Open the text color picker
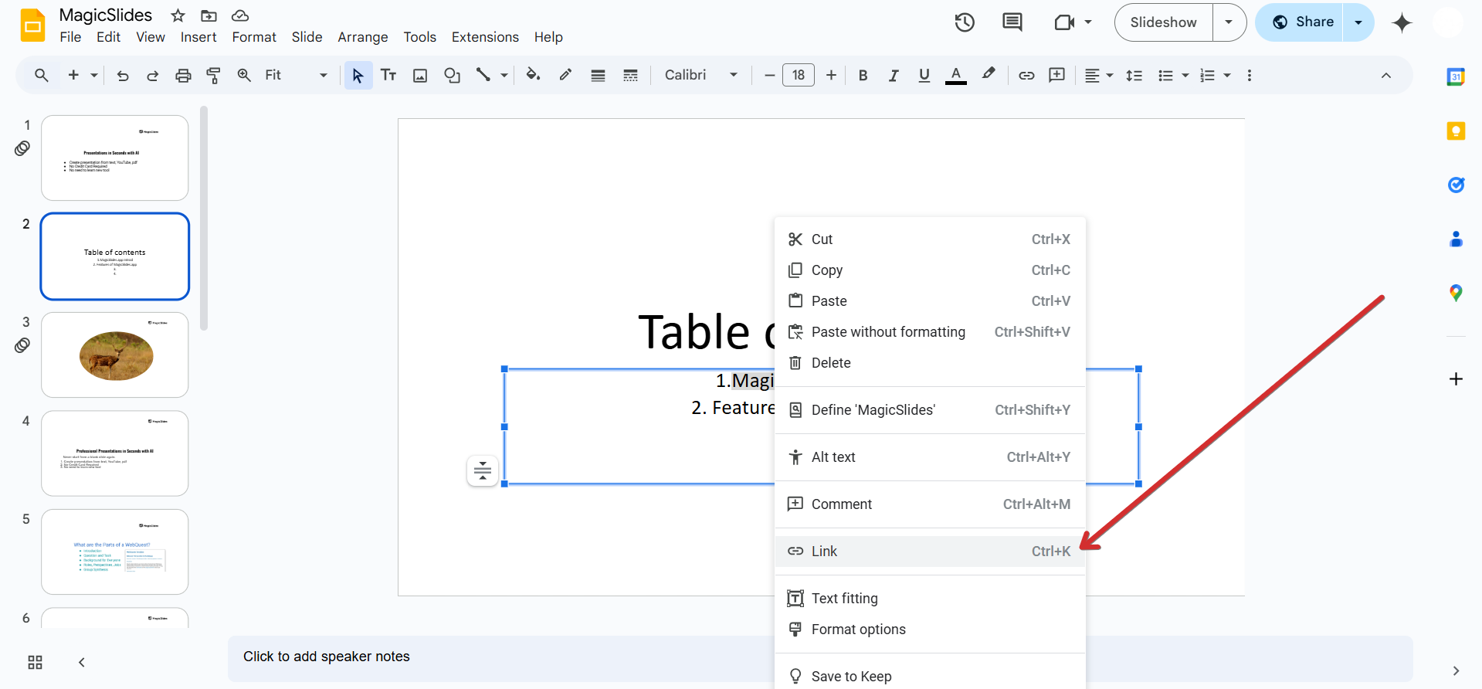 pos(955,75)
